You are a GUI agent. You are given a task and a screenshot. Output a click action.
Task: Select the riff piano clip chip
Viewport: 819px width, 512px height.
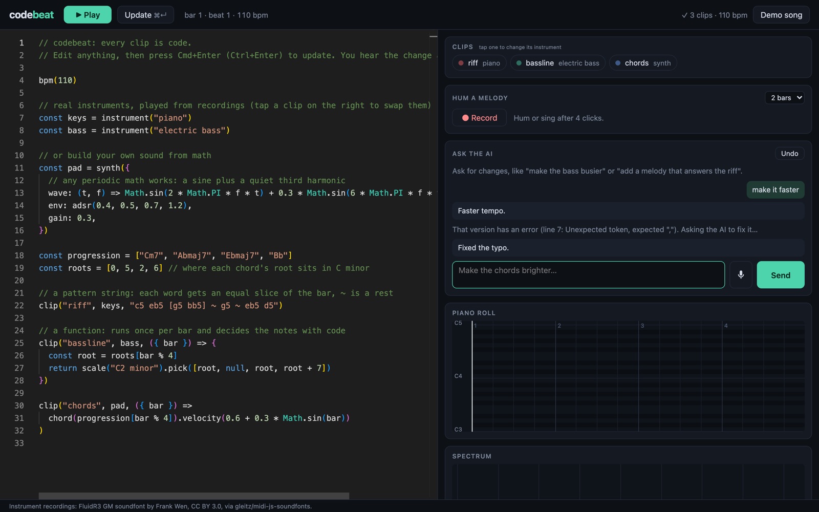tap(480, 63)
